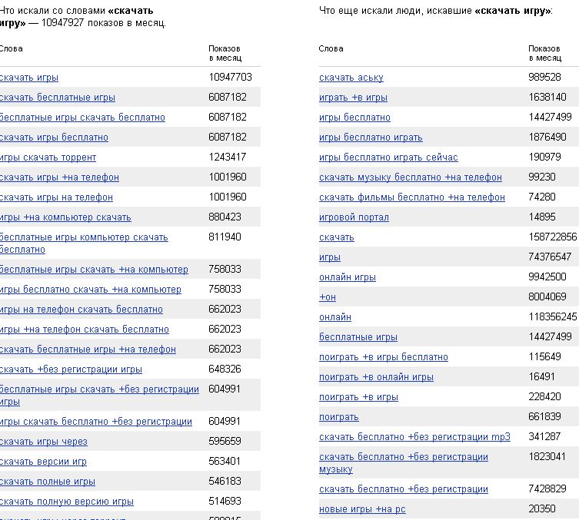This screenshot has width=579, height=520.
Task: Select «скачать полную версию игры» link
Action: (67, 502)
